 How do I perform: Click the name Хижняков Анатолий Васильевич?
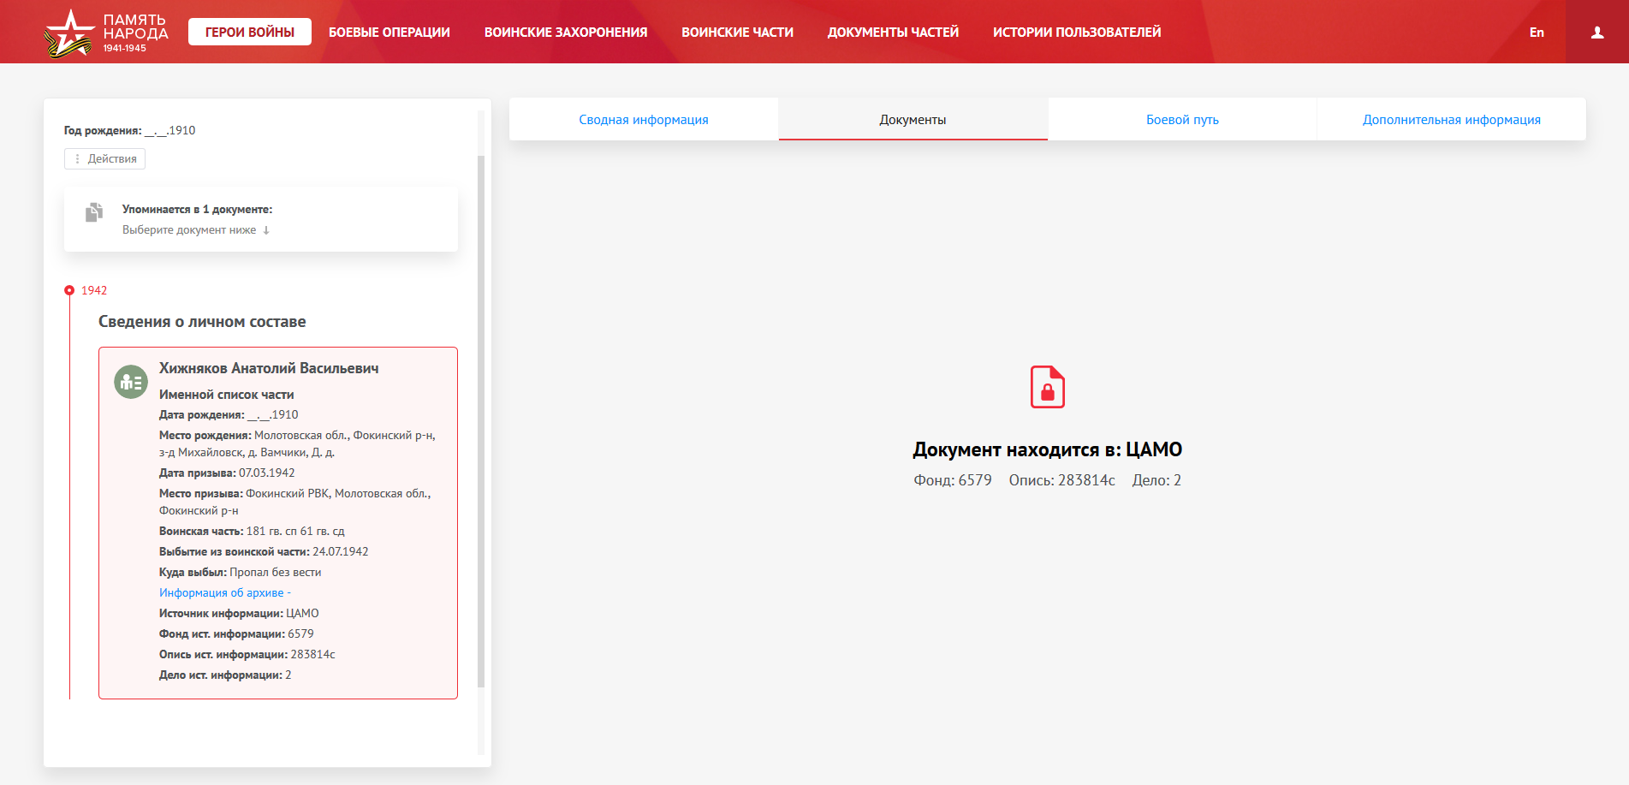(x=269, y=368)
